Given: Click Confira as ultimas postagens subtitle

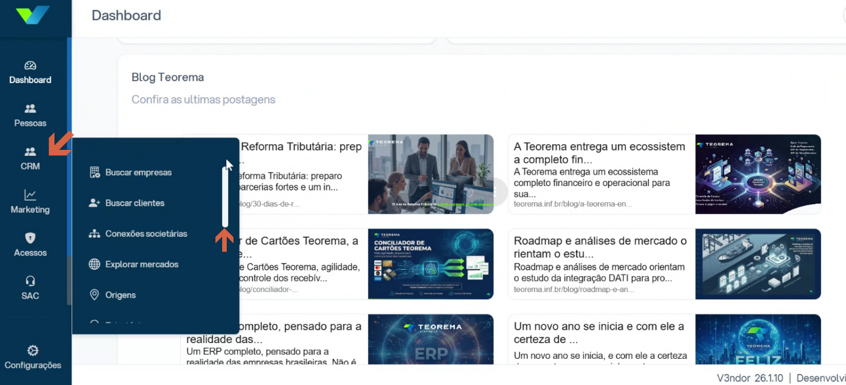Looking at the screenshot, I should click(x=203, y=100).
